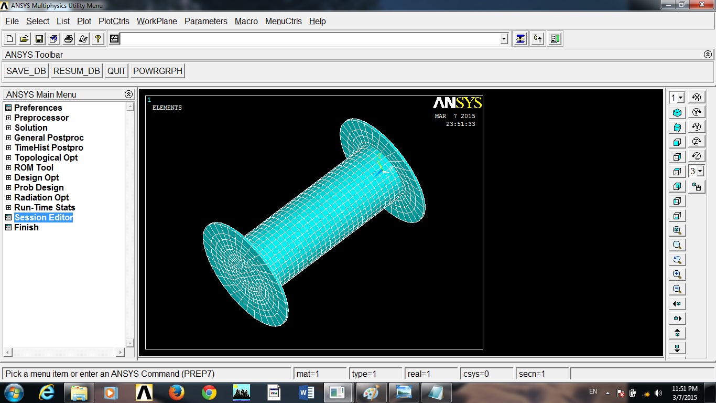
Task: Open Microsoft Word from the taskbar
Action: 306,392
